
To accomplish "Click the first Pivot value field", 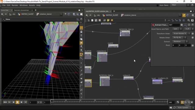I will 175,45.
